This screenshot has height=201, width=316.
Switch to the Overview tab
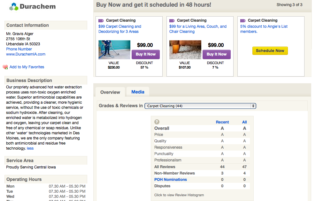tap(110, 92)
